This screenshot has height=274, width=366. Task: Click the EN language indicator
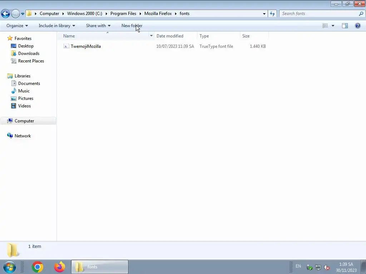pyautogui.click(x=298, y=266)
